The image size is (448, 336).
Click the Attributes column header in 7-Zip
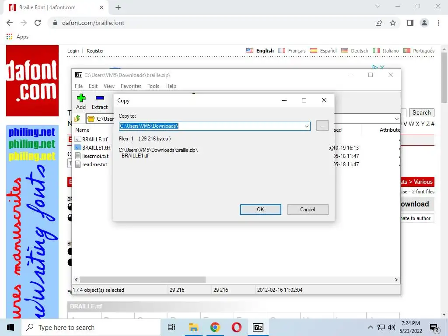coord(390,129)
